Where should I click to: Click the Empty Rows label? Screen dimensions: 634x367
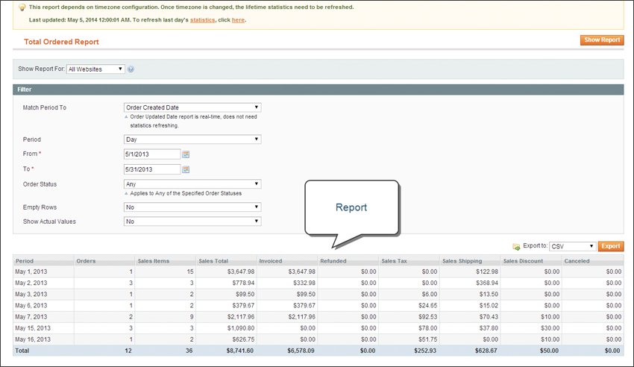(40, 207)
